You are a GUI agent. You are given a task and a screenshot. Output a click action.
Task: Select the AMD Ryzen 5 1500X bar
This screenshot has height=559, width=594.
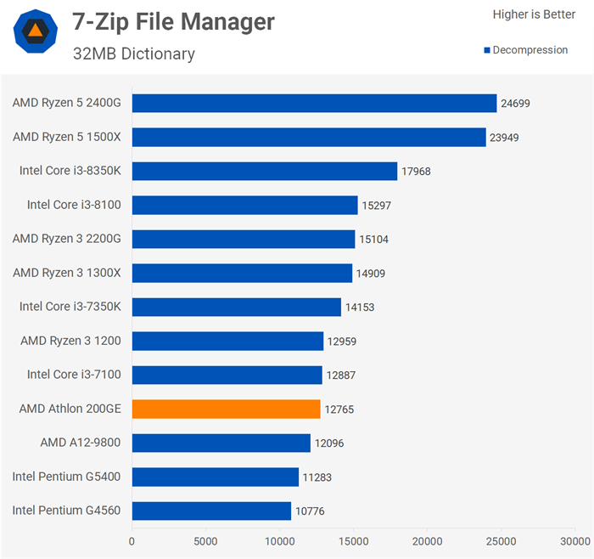click(309, 138)
